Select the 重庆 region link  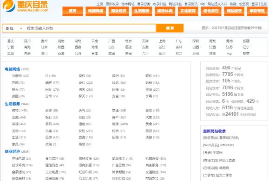(11, 41)
